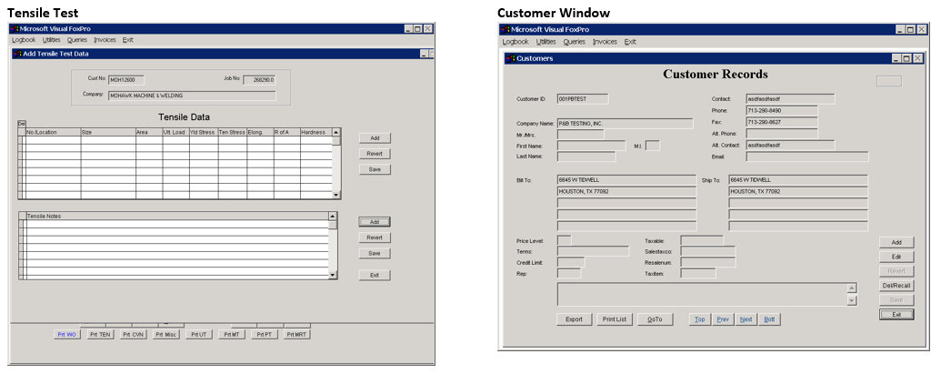Go to next record with Next
The height and width of the screenshot is (374, 941).
[x=746, y=319]
